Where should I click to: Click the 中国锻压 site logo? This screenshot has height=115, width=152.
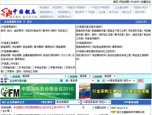pyautogui.click(x=18, y=13)
